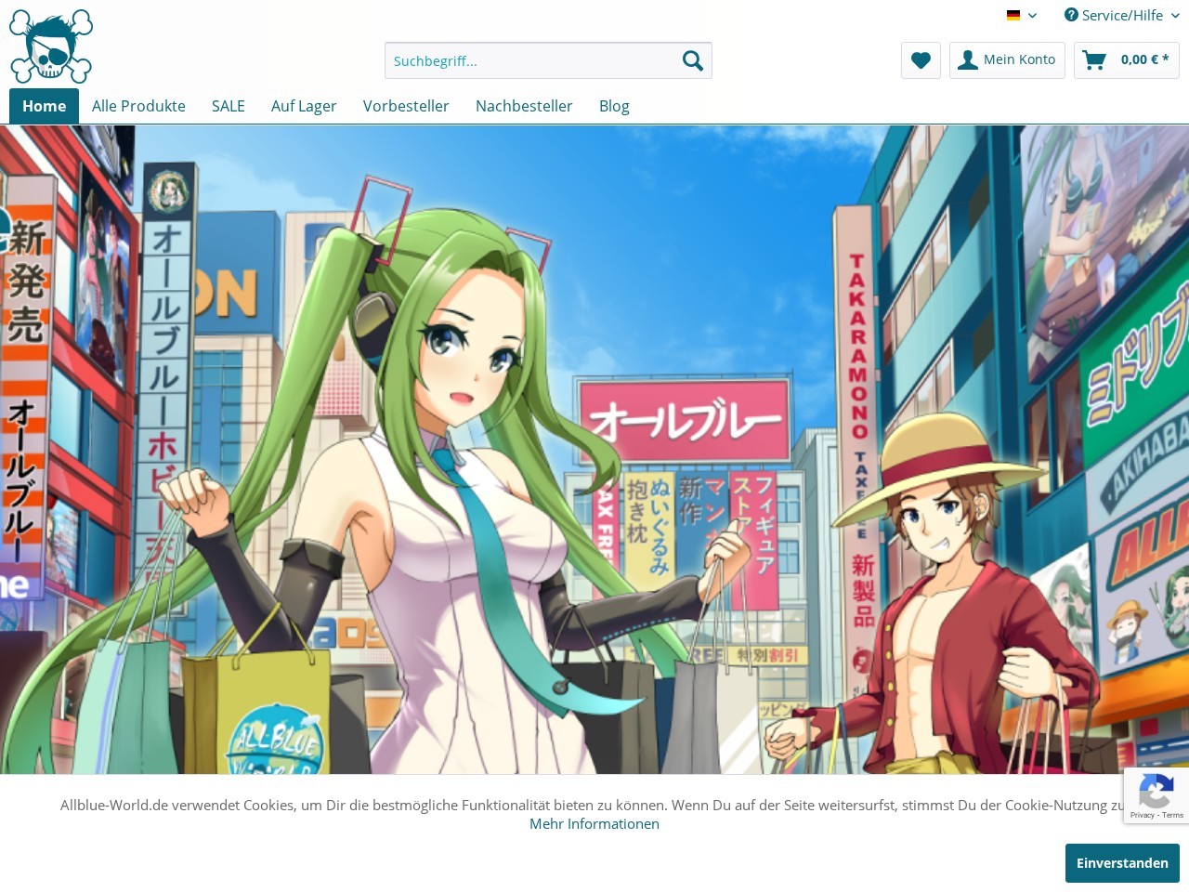Select the Home navigation tab
The image size is (1189, 892).
click(x=44, y=106)
